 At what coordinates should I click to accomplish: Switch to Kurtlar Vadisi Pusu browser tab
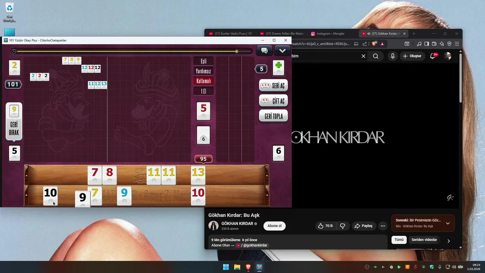[231, 33]
